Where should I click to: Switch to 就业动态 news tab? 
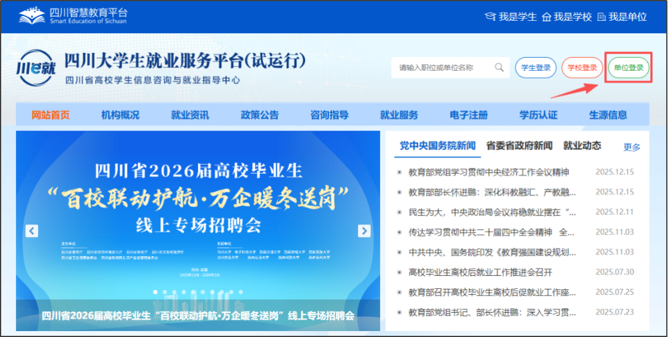click(582, 145)
